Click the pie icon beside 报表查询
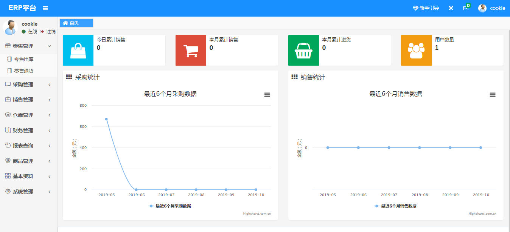 click(x=8, y=146)
